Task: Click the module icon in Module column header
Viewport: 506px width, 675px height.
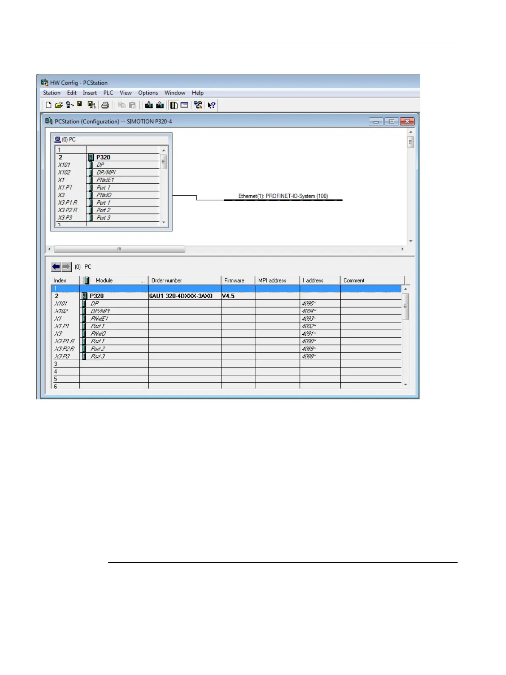Action: [87, 280]
